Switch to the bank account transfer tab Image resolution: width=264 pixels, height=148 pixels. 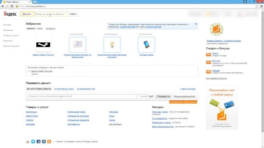tap(86, 89)
